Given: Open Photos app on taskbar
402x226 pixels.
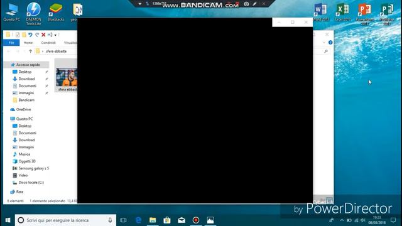Looking at the screenshot, I should pos(210,220).
